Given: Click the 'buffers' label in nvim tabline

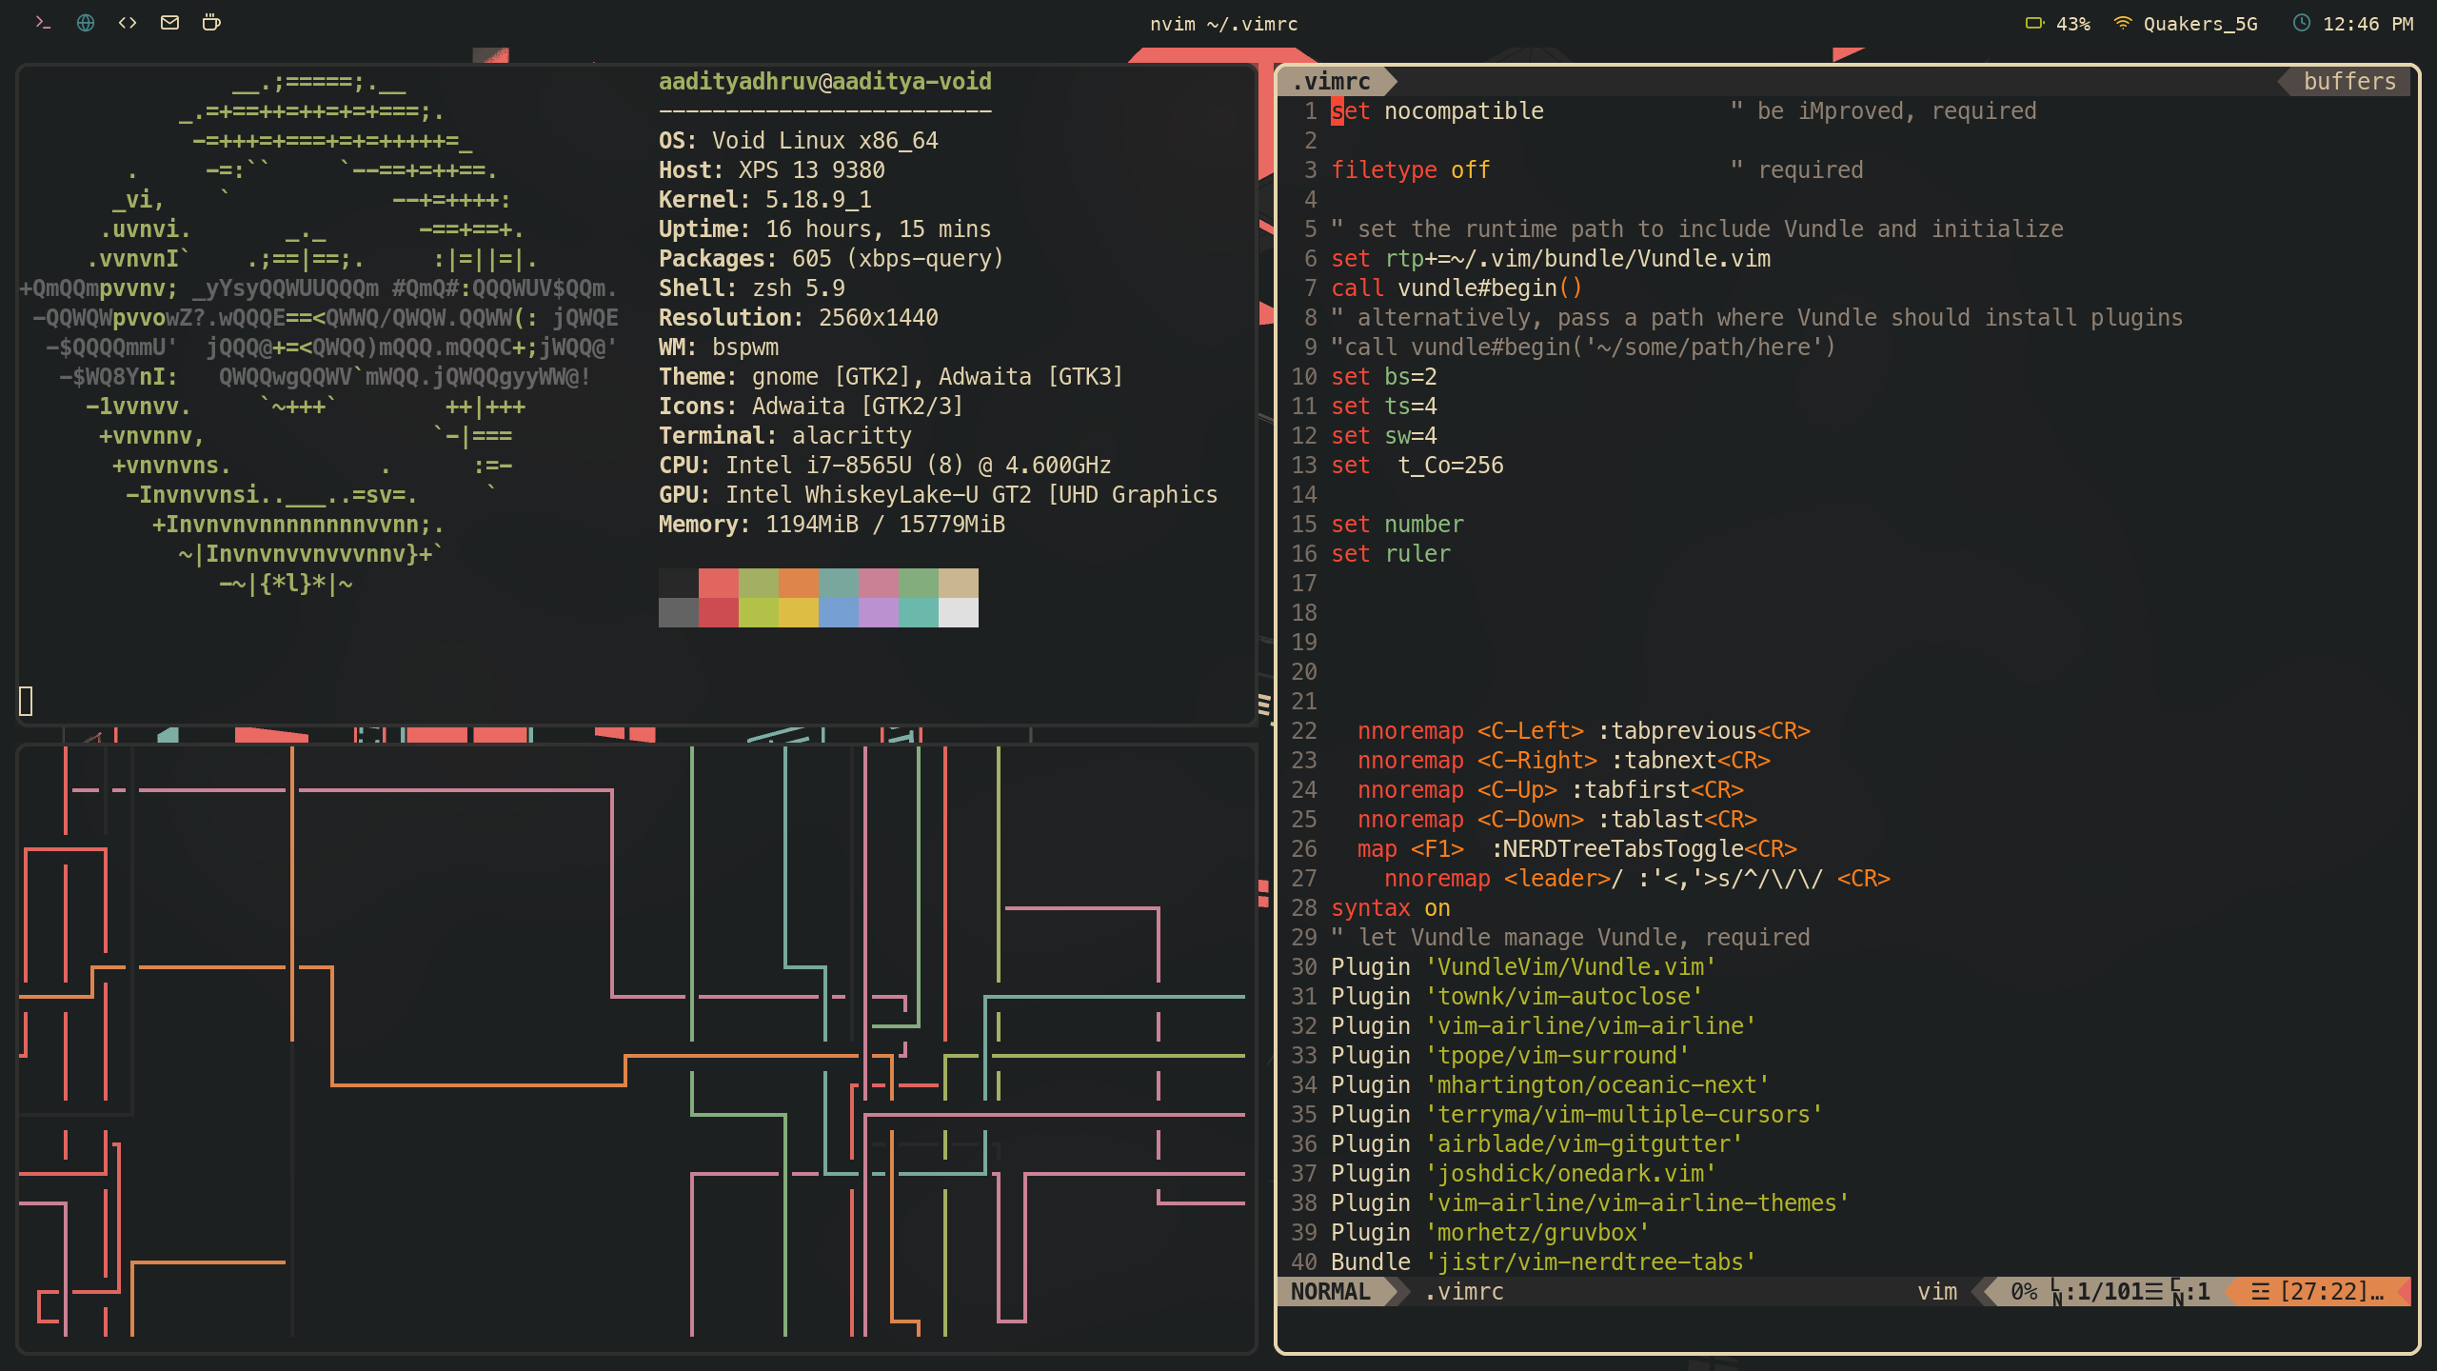Looking at the screenshot, I should click(2349, 82).
